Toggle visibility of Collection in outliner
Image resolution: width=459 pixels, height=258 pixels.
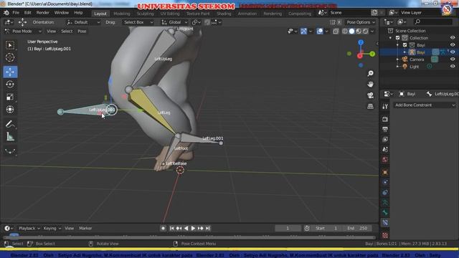click(x=453, y=38)
